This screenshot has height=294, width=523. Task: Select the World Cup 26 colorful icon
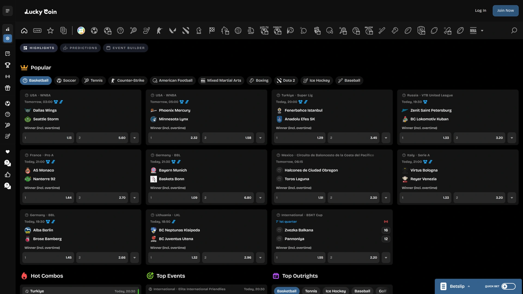click(81, 31)
